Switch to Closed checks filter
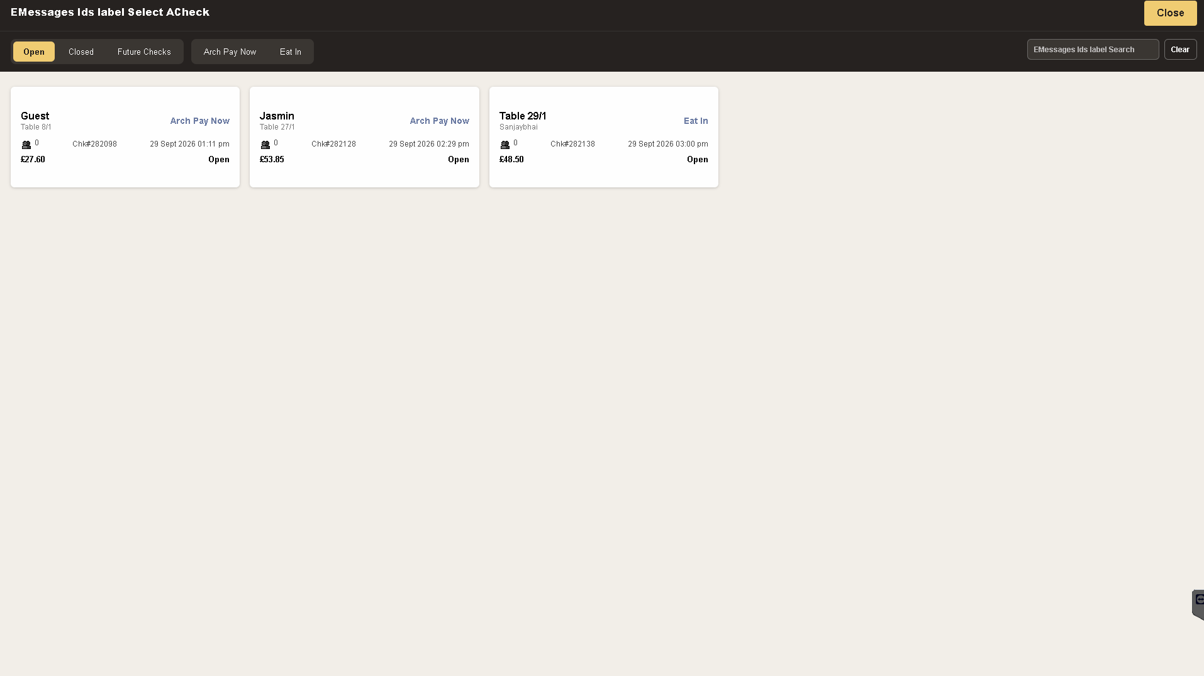Screen dimensions: 1204x676 click(x=81, y=52)
